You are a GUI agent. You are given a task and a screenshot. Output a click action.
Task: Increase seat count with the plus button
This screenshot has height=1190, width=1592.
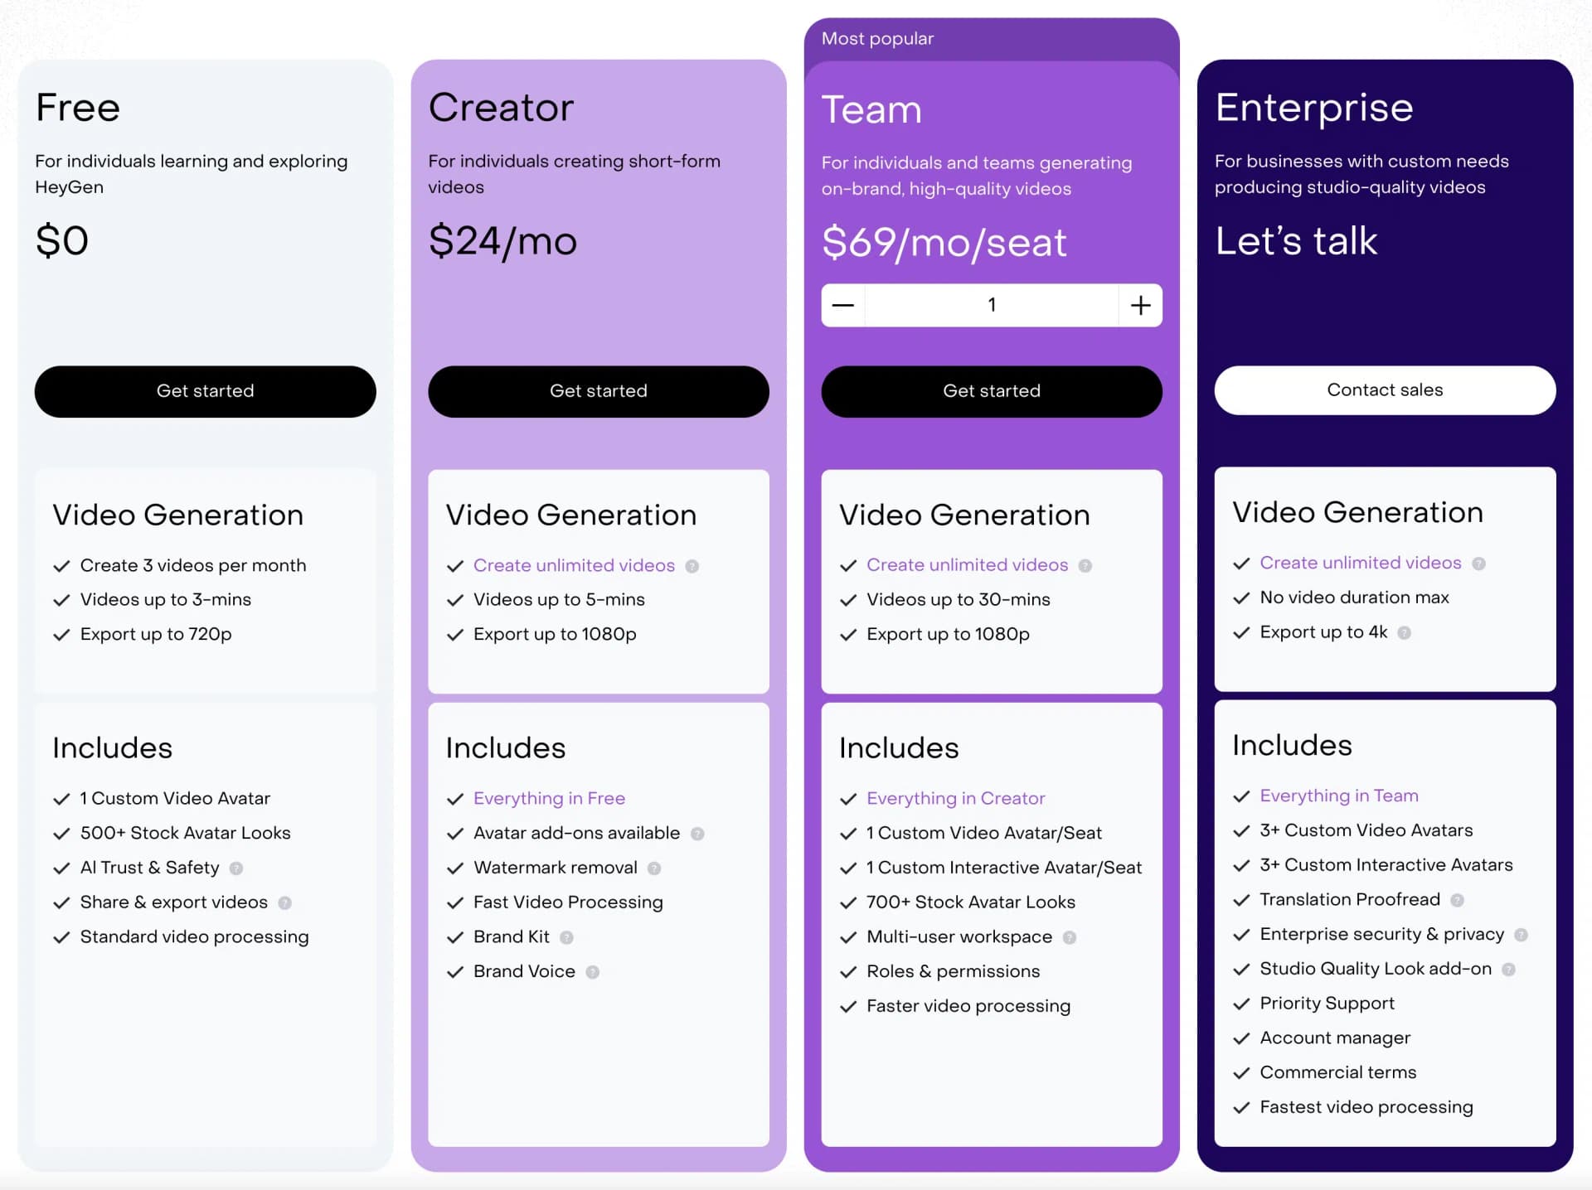point(1139,305)
